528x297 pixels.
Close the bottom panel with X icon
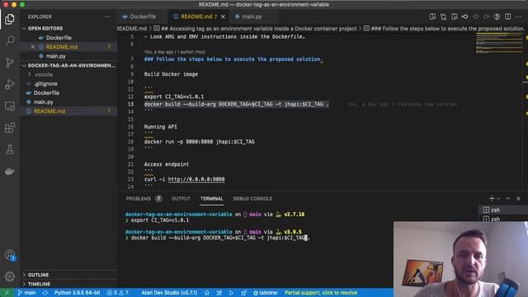[519, 198]
